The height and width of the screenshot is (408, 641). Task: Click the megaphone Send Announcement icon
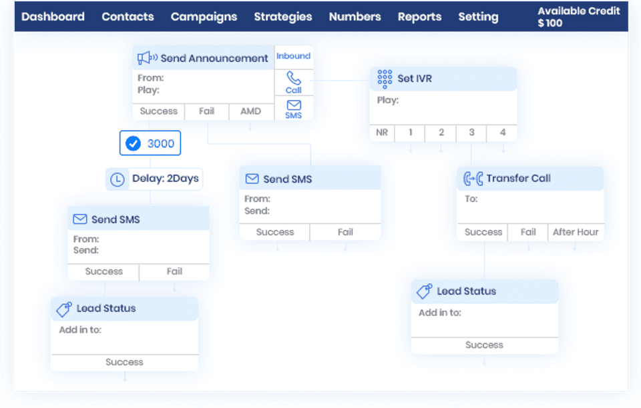(x=147, y=58)
